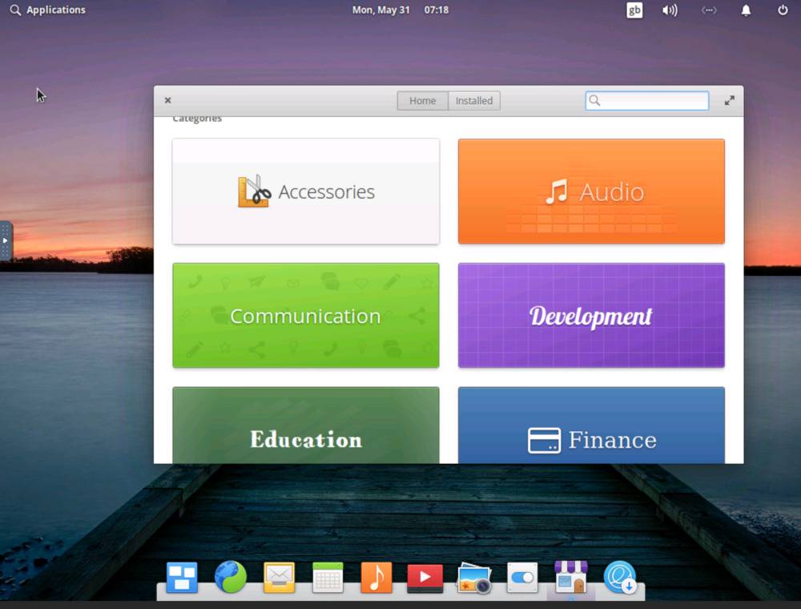
Task: Switch to the Home tab
Action: coord(423,101)
